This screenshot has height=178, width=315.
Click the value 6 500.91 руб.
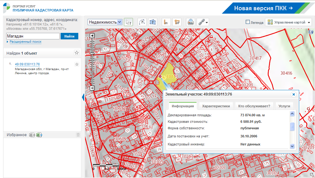(x=251, y=122)
